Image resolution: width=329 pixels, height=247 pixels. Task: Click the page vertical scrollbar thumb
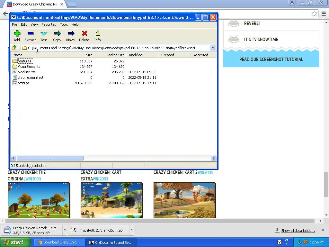(326, 184)
